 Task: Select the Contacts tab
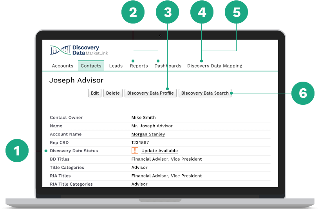(91, 66)
